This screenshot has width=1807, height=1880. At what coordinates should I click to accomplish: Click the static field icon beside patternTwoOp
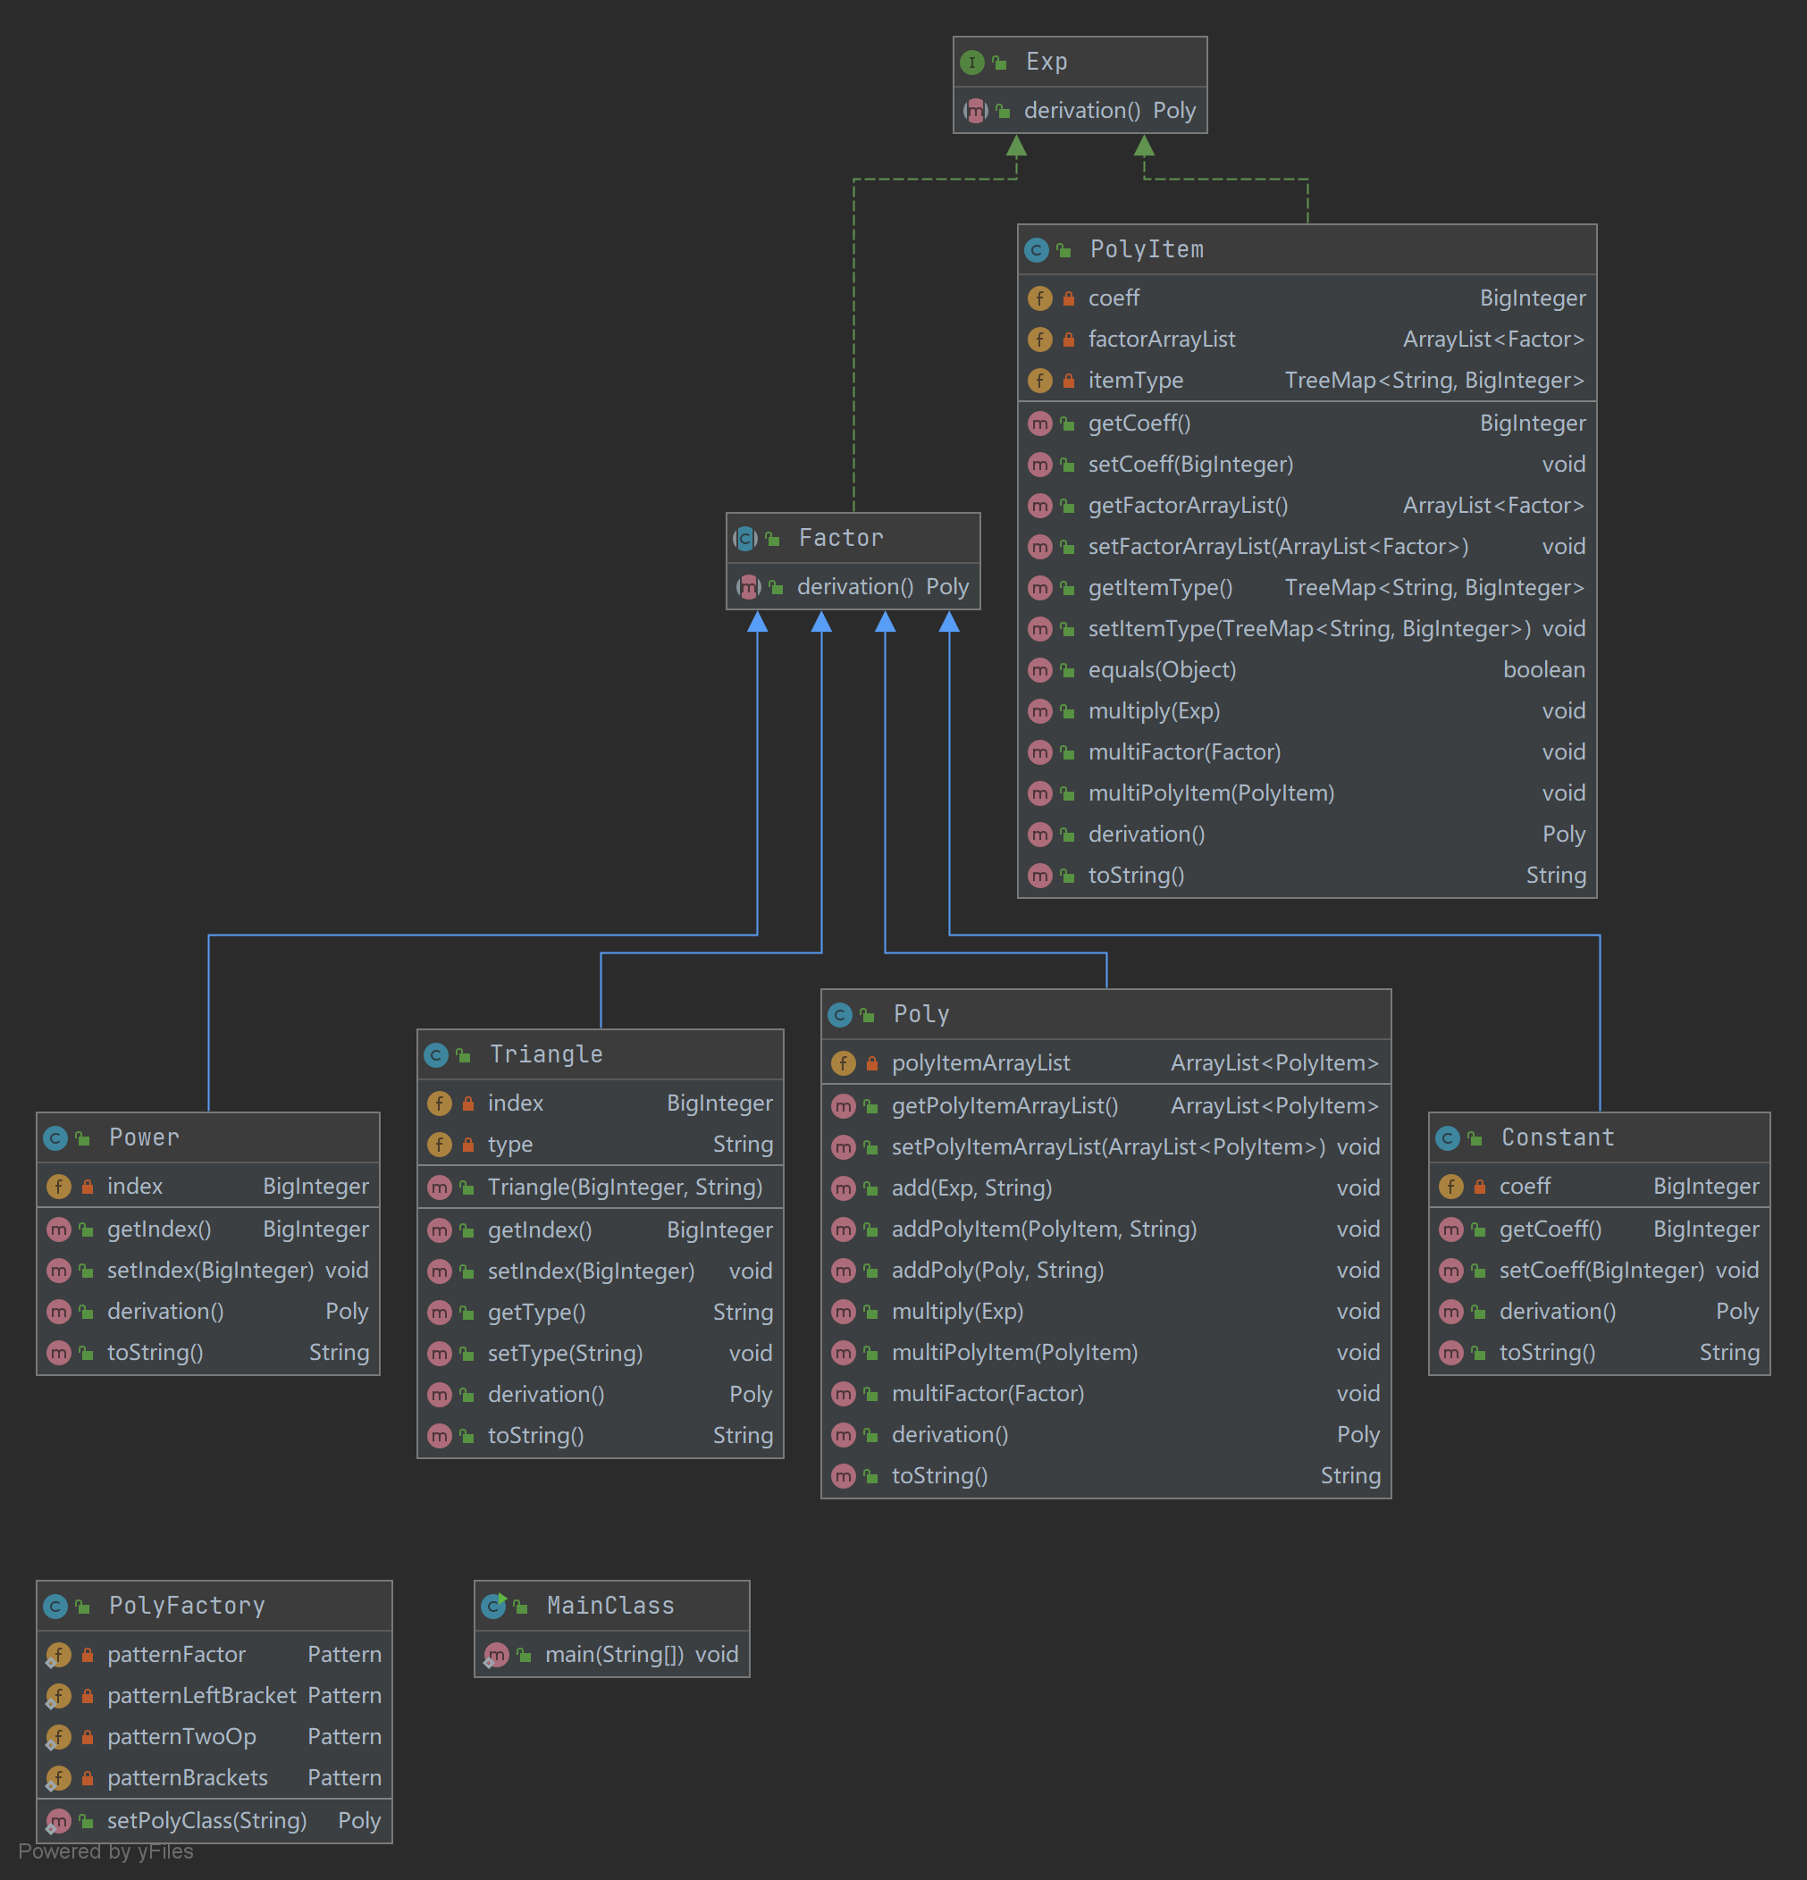point(58,1737)
